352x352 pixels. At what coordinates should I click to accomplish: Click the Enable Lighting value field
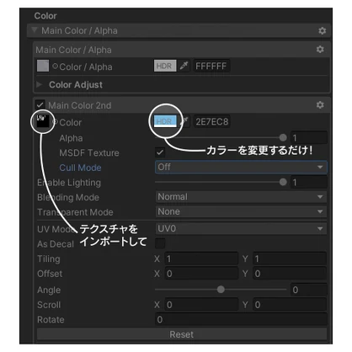[309, 182]
